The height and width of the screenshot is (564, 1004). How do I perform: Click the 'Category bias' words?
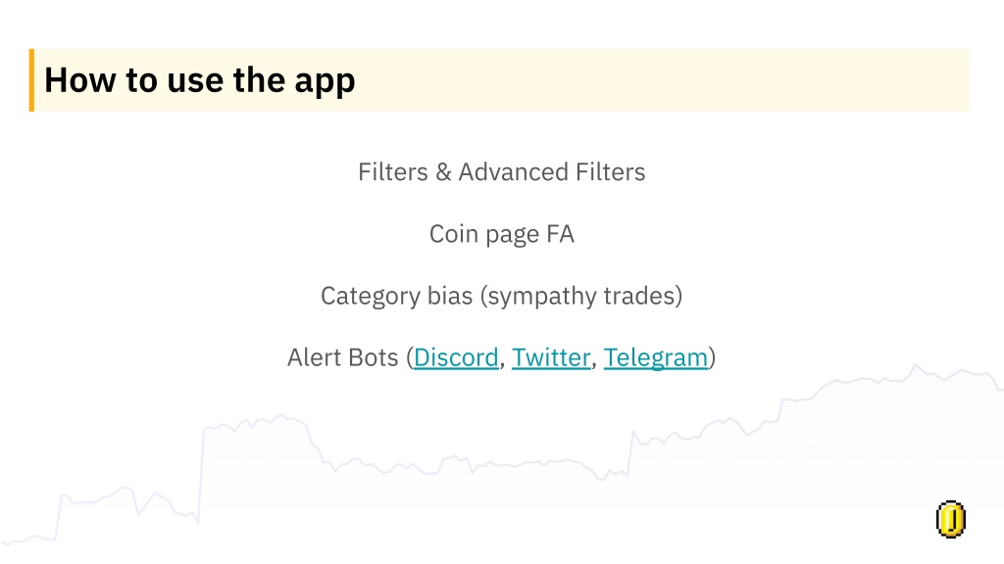pos(396,296)
